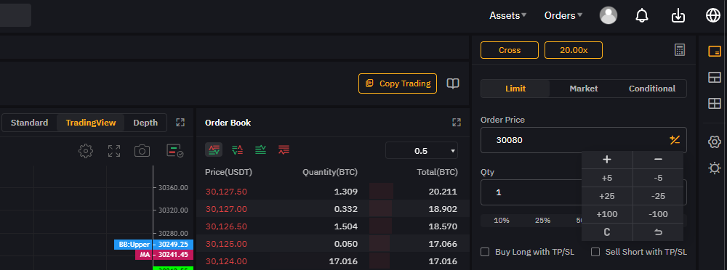Viewport: 727px width, 270px height.
Task: Select the 30,126.50 ask price row
Action: [333, 226]
